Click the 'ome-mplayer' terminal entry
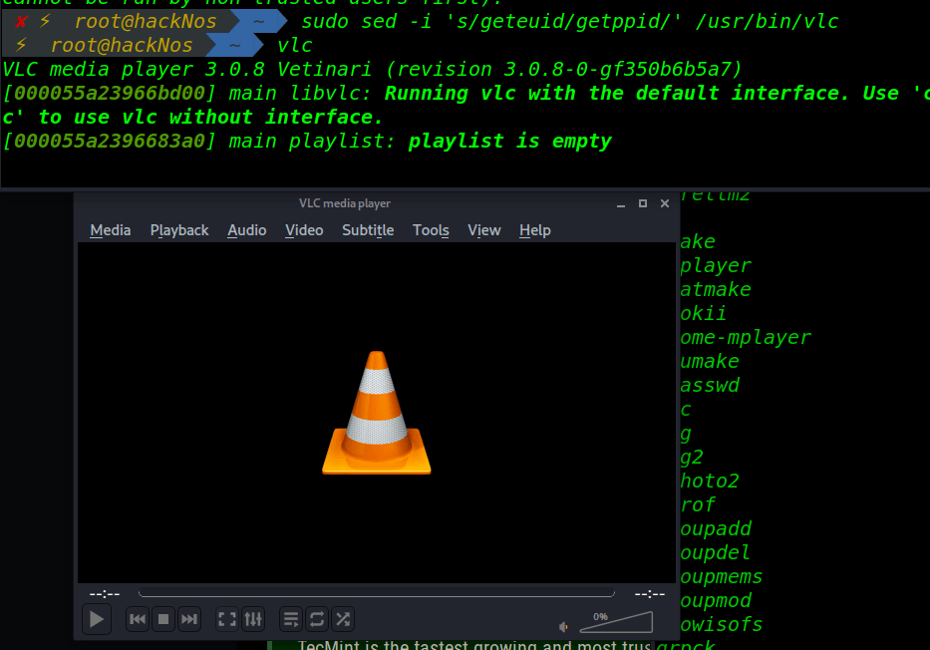The image size is (930, 650). 745,337
